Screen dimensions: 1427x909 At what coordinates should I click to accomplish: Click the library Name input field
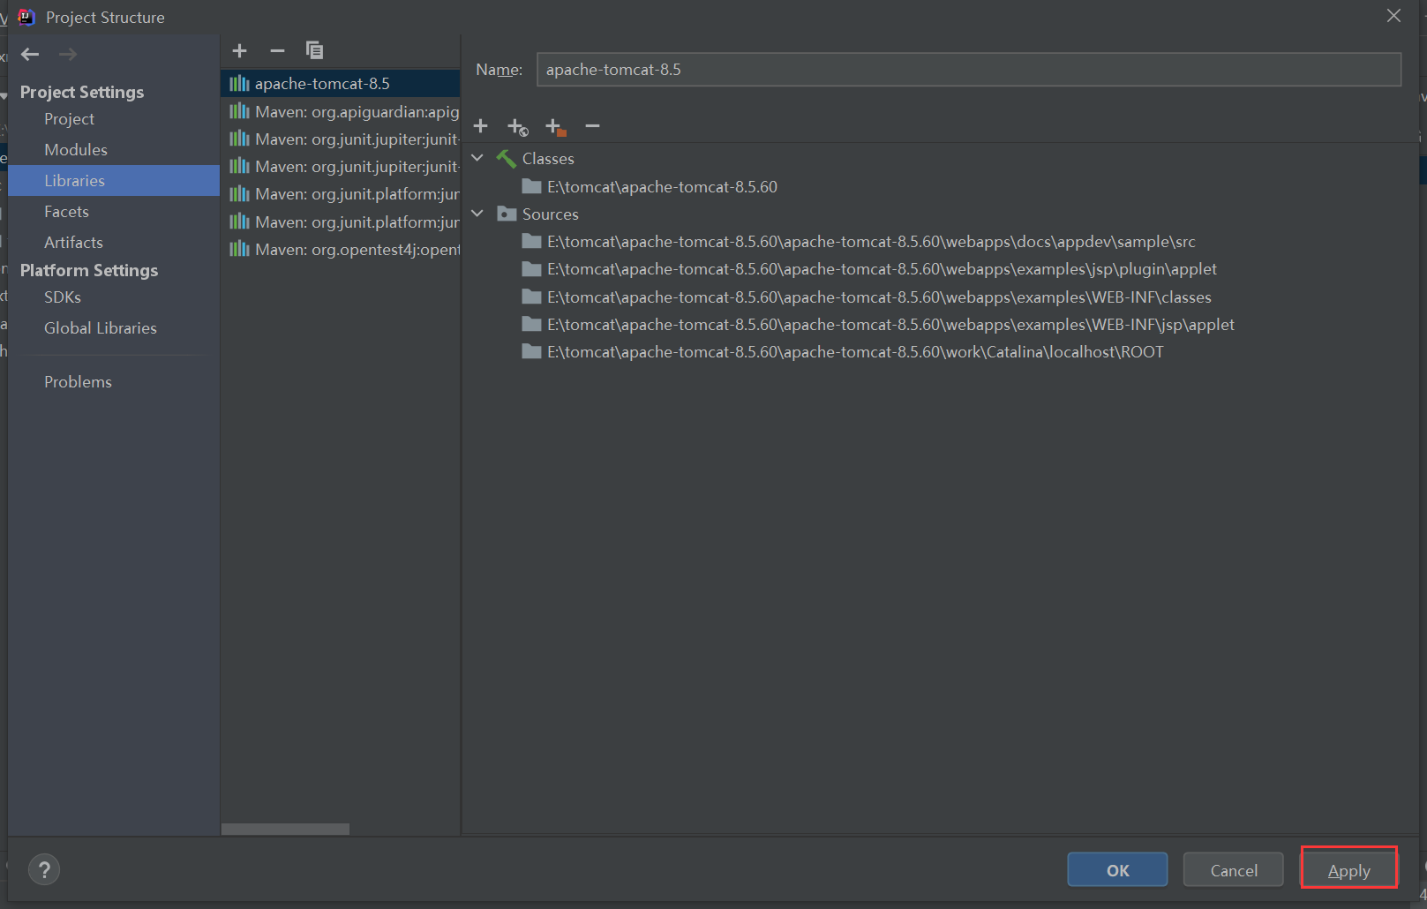(968, 70)
